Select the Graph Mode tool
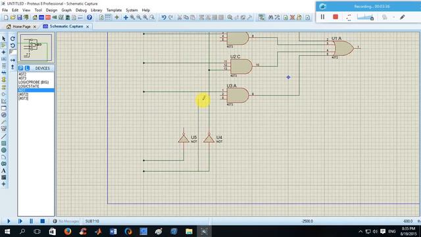Image resolution: width=421 pixels, height=237 pixels. pos(4,101)
